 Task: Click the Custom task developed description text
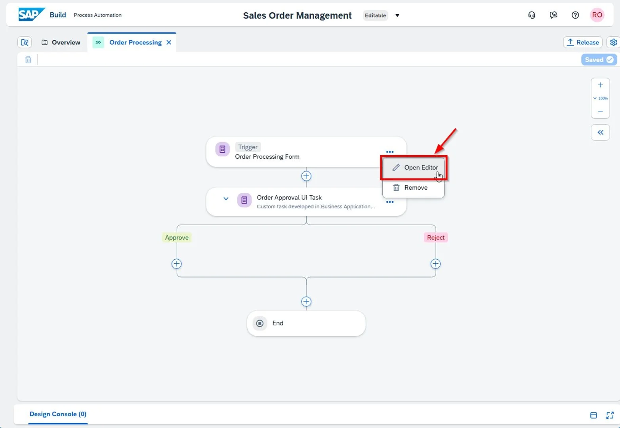point(316,207)
